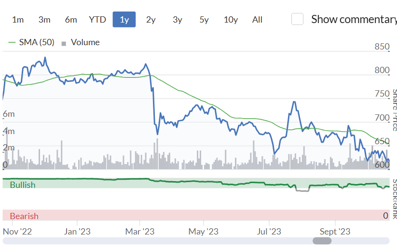
Task: Show All price history
Action: pos(257,19)
